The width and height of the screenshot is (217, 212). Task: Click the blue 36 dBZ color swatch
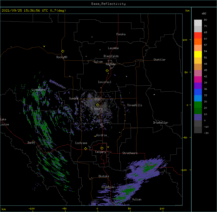click(198, 92)
